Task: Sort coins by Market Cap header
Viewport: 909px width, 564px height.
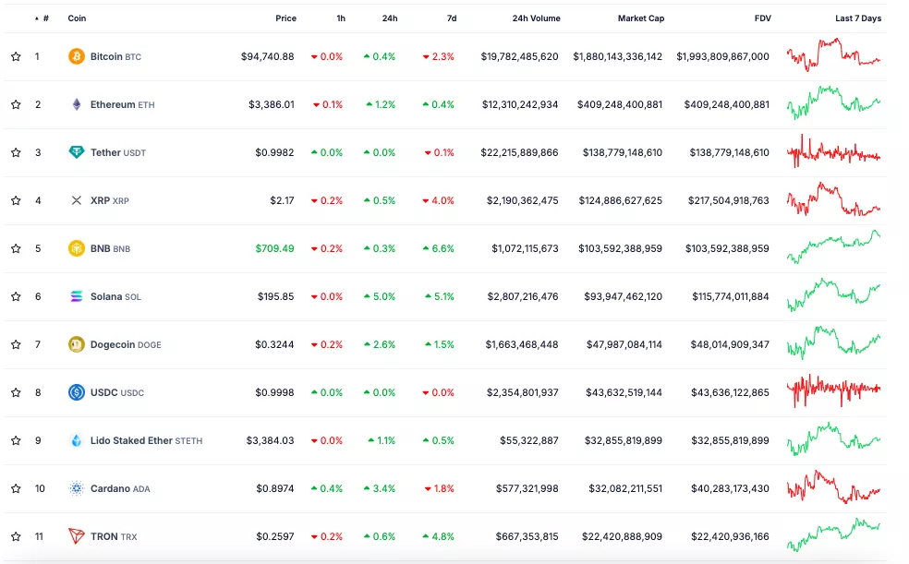Action: pyautogui.click(x=640, y=18)
